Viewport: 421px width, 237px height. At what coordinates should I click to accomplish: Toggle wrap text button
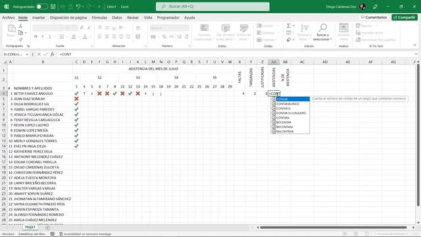[138, 28]
